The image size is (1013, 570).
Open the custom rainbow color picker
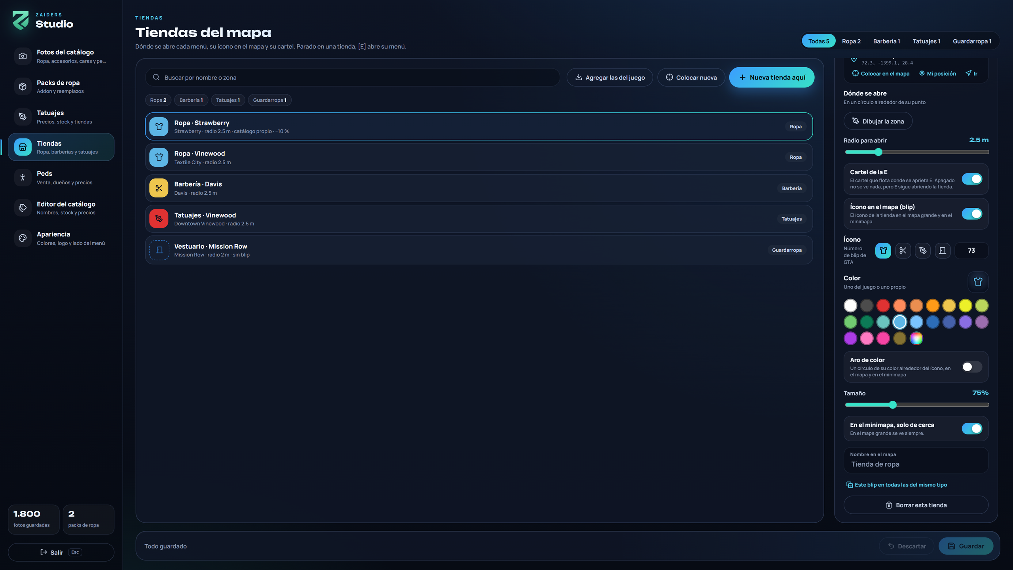916,338
